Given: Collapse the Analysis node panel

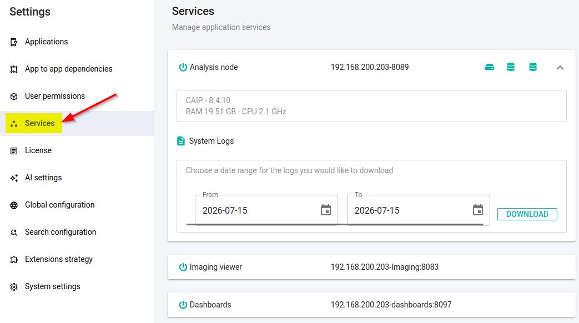Looking at the screenshot, I should coord(560,68).
